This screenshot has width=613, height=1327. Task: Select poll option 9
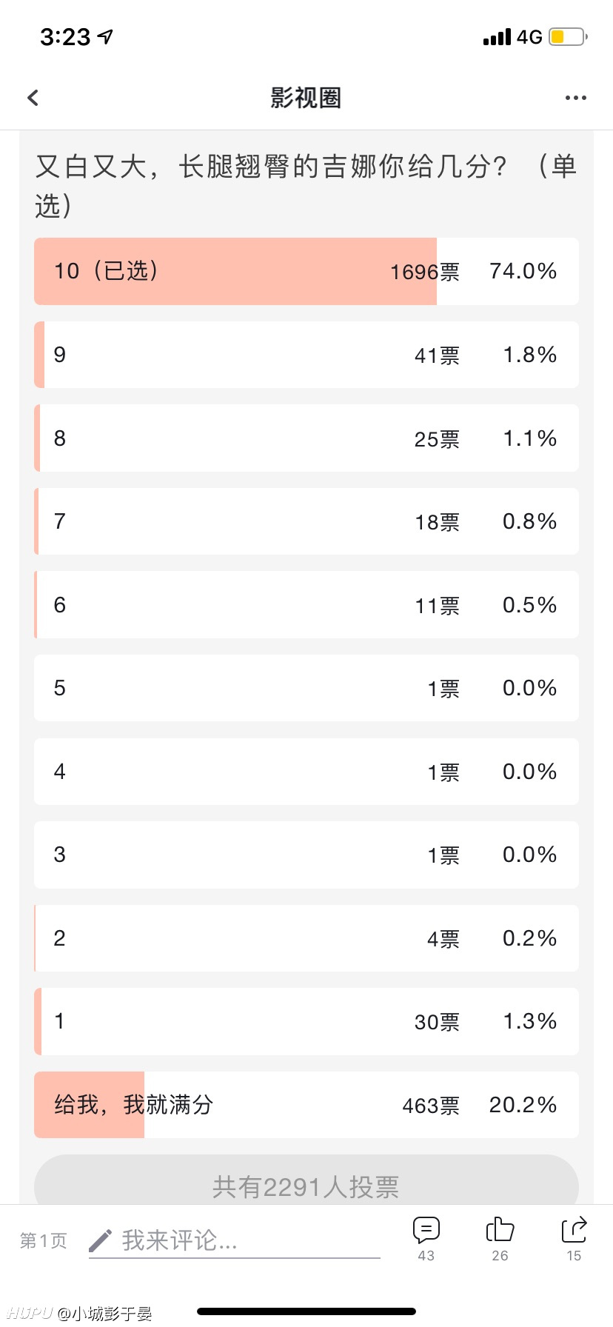(306, 355)
